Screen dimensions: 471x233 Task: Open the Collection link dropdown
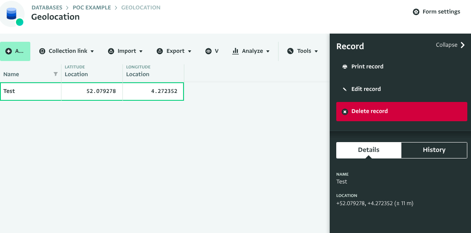[67, 51]
